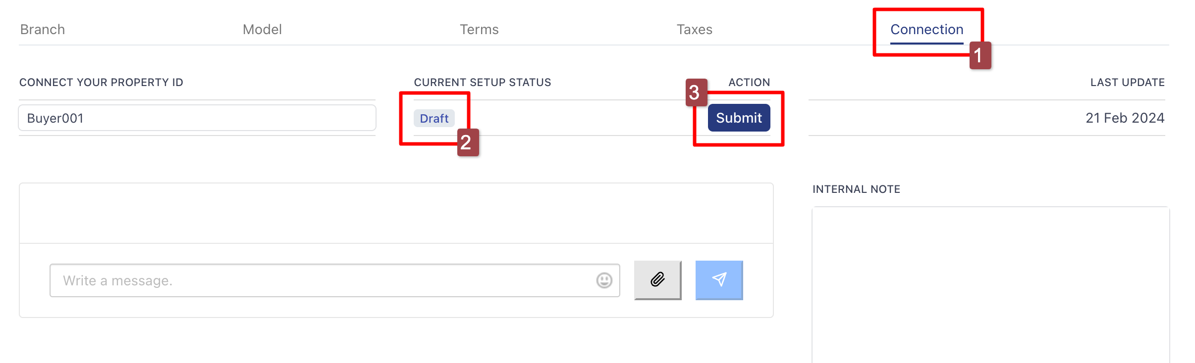Click the Internal Note heading
The height and width of the screenshot is (363, 1195).
pos(856,189)
